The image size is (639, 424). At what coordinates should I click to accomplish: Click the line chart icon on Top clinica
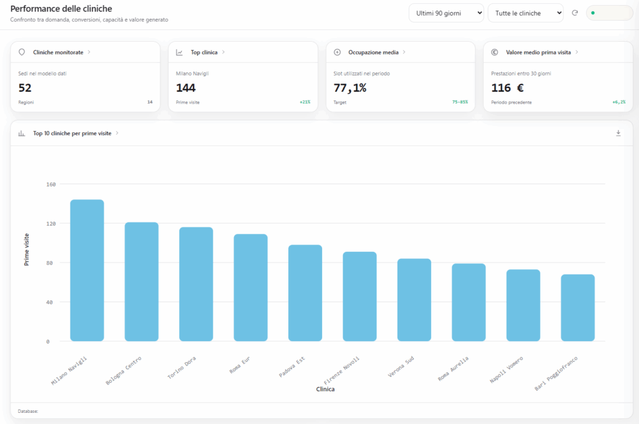pos(179,52)
